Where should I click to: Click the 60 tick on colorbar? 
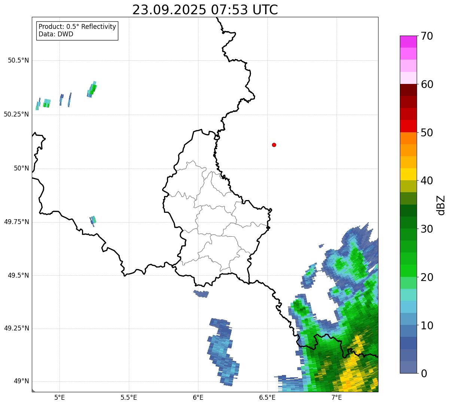pos(426,84)
